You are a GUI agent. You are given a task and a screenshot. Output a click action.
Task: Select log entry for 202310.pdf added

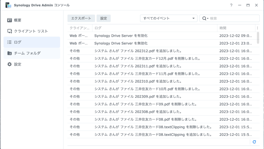163,81
